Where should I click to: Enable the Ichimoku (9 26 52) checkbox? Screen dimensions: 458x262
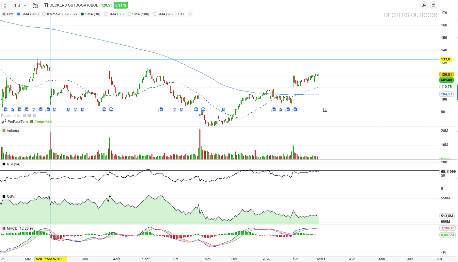(44, 14)
